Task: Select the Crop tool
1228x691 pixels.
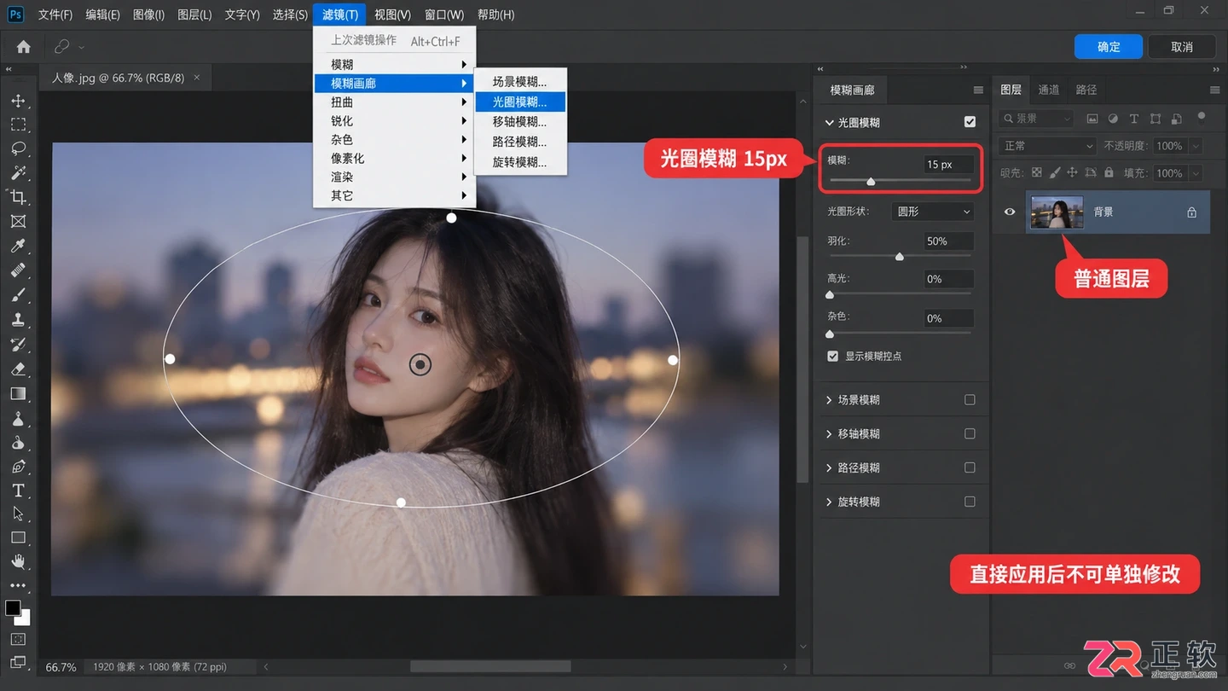Action: click(18, 197)
